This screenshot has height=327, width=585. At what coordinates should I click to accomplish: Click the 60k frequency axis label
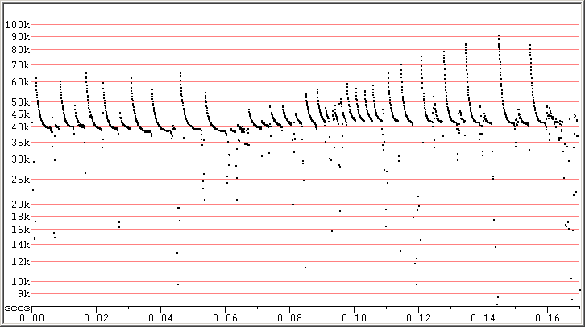21,82
